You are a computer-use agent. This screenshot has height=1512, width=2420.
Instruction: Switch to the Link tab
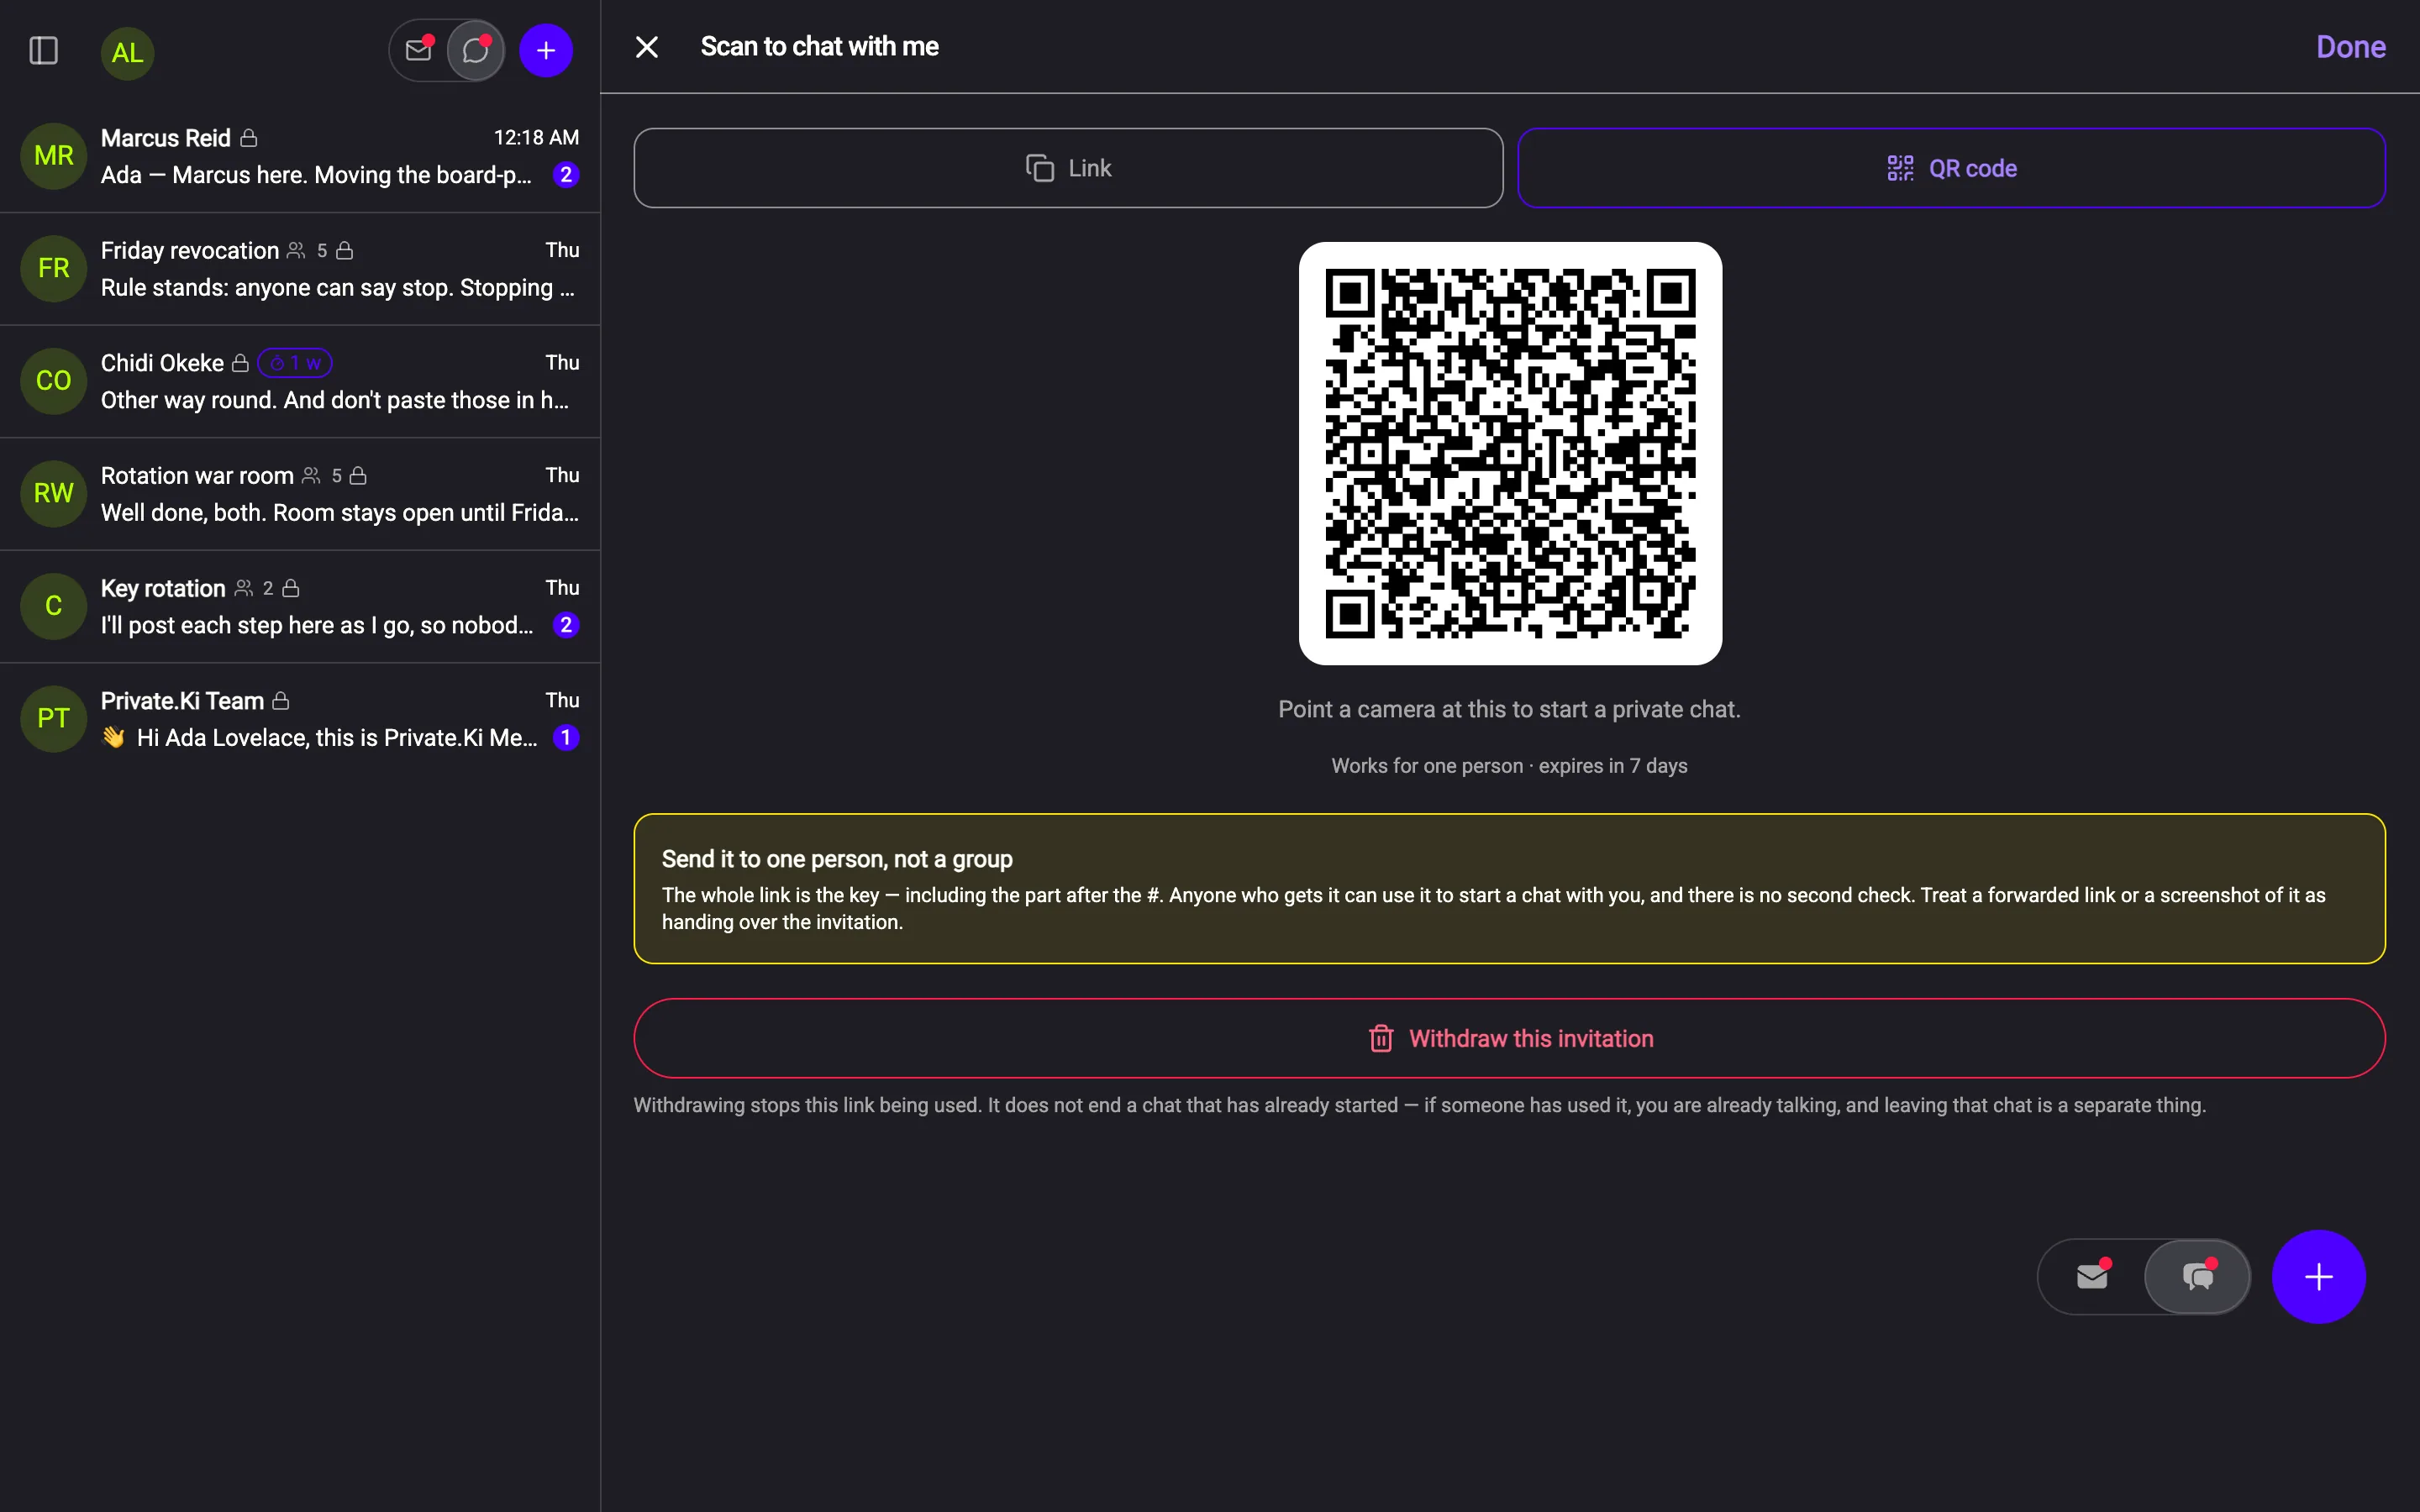coord(1068,168)
